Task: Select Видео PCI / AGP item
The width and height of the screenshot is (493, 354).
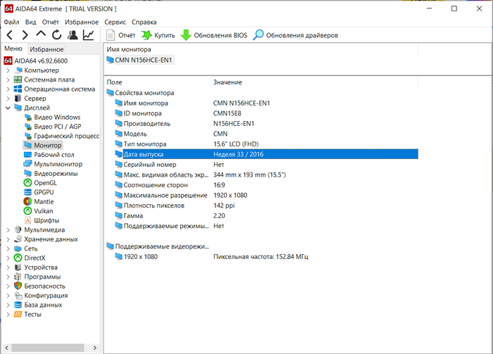Action: 53,127
